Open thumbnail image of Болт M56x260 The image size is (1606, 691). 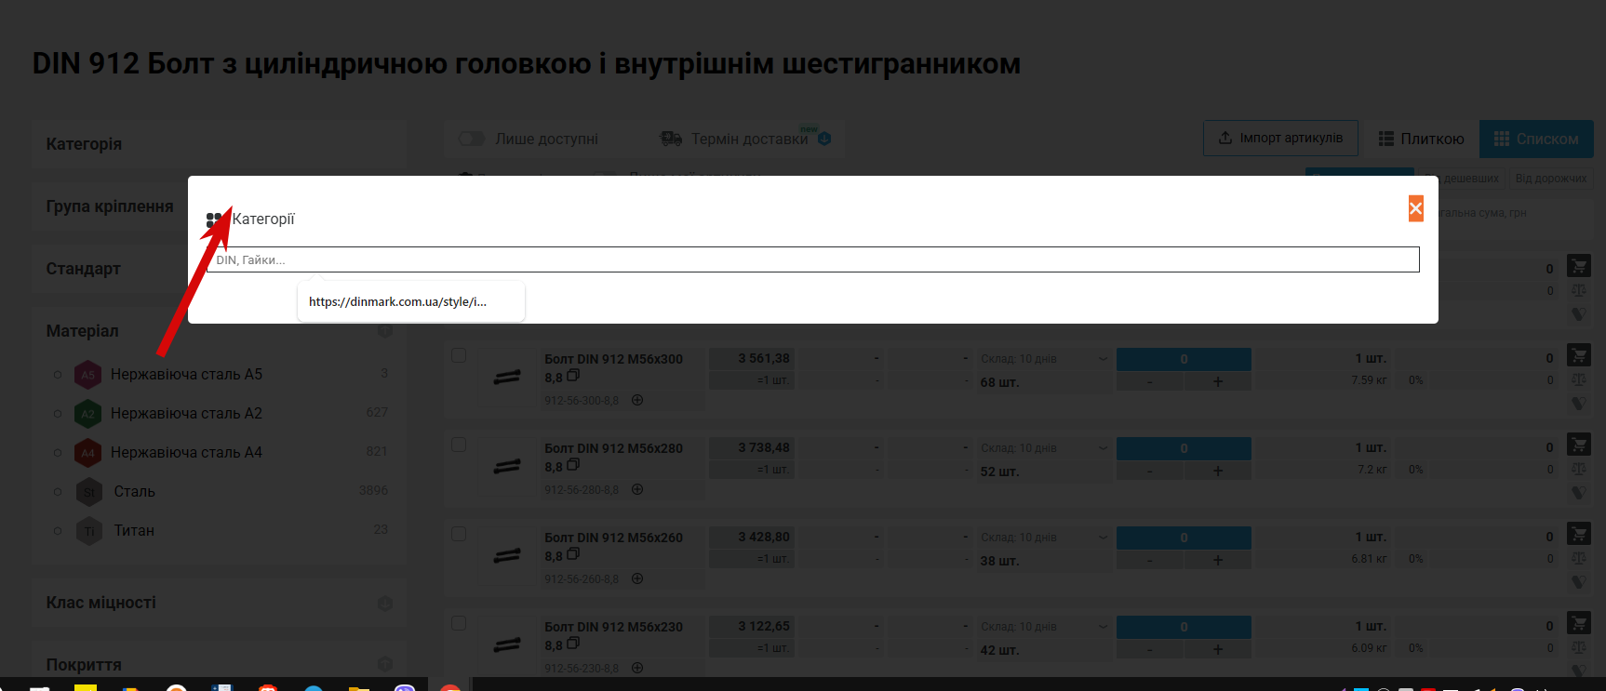[x=507, y=555]
